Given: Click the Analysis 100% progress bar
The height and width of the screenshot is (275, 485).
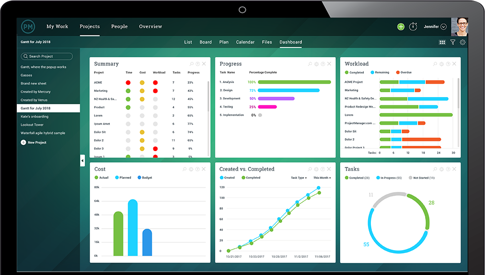Looking at the screenshot, I should pos(294,82).
